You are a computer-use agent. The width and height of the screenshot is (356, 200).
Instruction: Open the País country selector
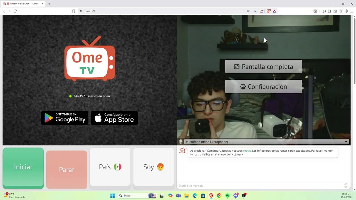click(110, 167)
